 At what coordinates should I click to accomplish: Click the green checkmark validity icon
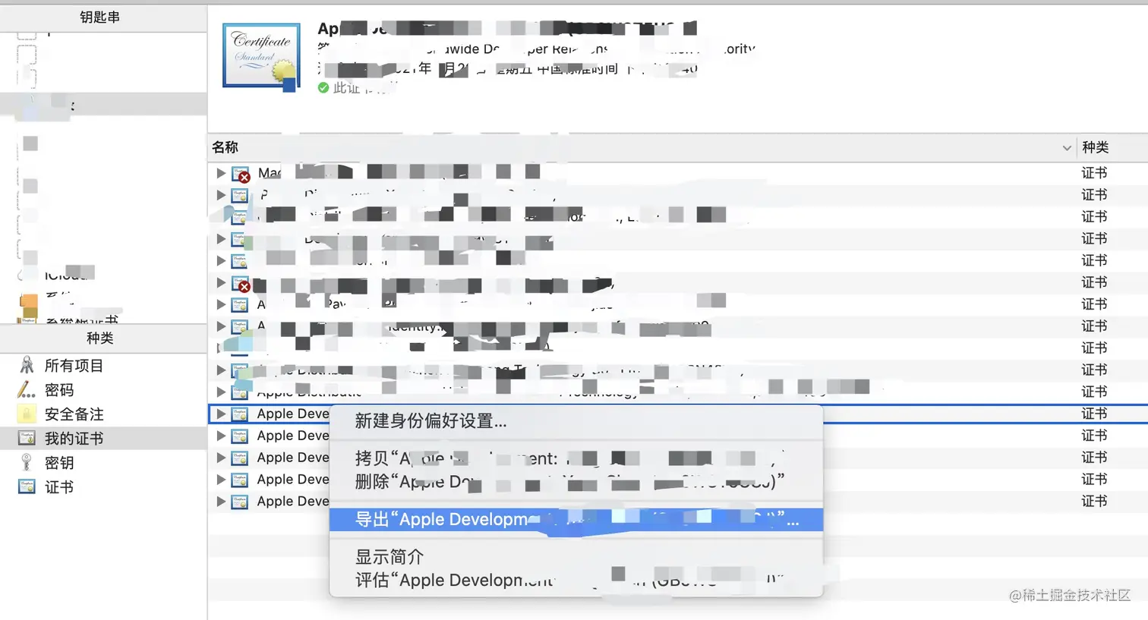coord(323,88)
